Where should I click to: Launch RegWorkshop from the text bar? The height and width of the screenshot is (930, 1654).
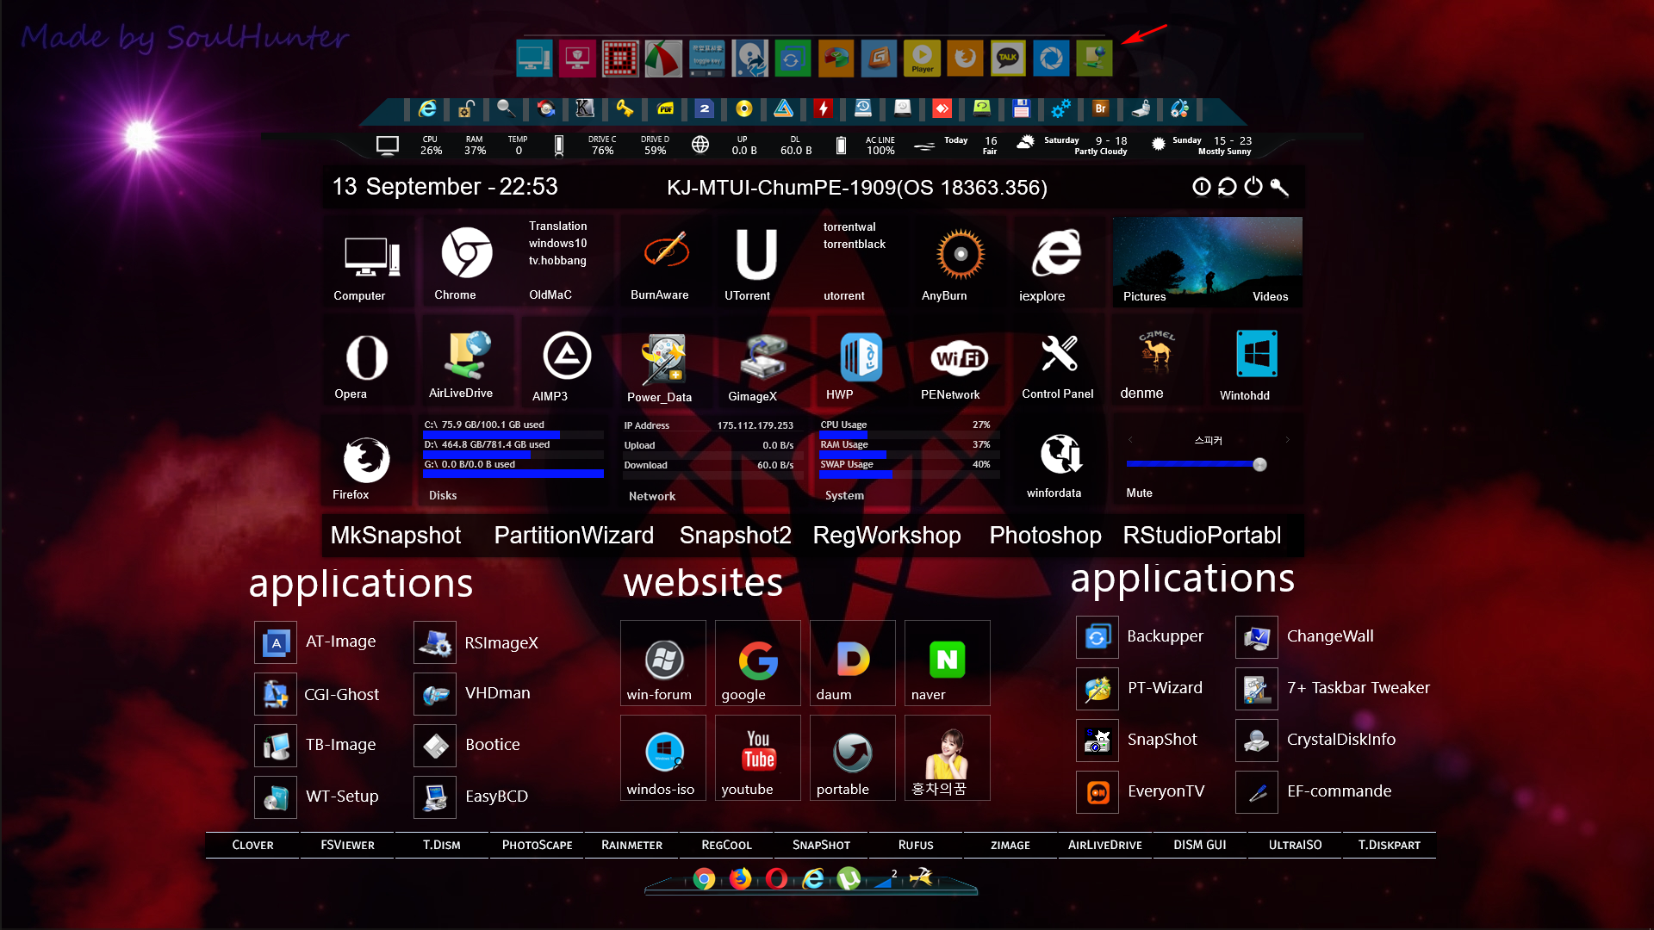point(886,536)
